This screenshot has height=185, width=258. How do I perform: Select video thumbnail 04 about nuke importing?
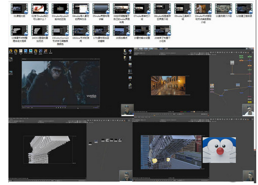81,9
